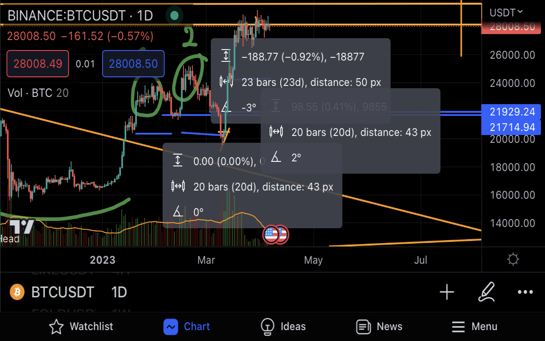The height and width of the screenshot is (341, 545).
Task: Switch to the Chart tab
Action: 187,326
